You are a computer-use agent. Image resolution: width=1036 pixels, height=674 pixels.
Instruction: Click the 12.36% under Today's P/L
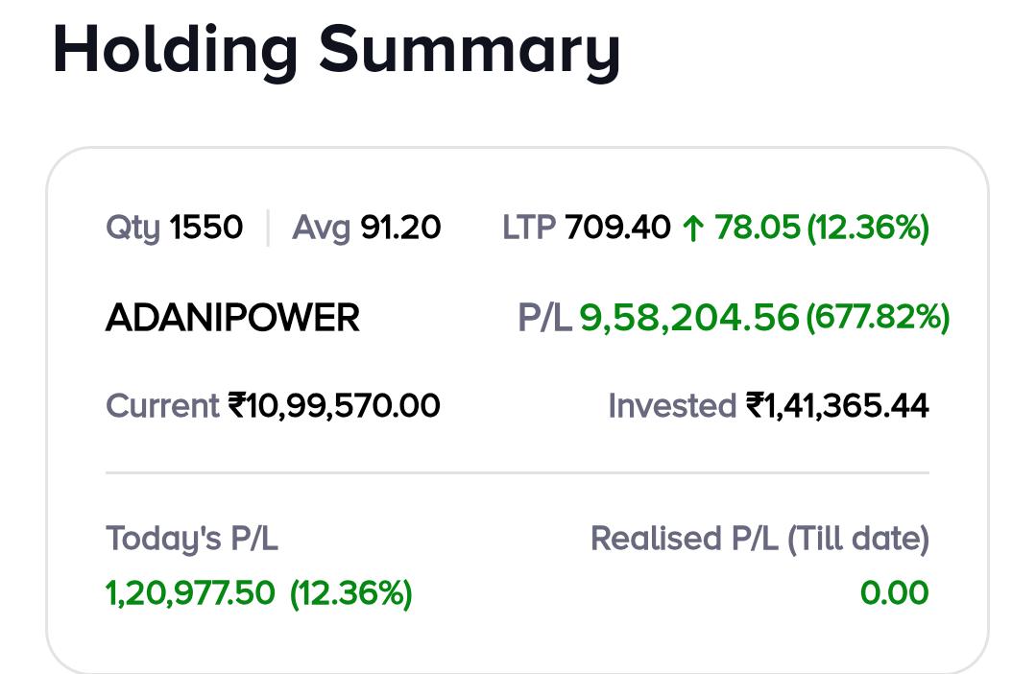coord(351,593)
